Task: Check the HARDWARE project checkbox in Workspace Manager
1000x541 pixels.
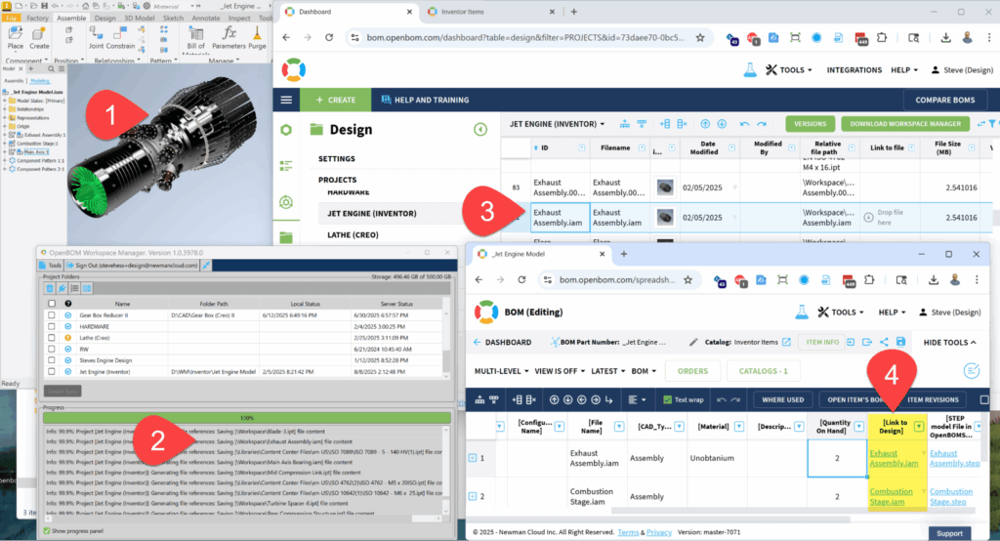Action: (52, 326)
